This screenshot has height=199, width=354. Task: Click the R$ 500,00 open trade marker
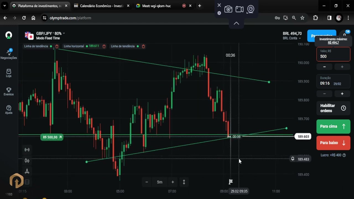[x=52, y=137]
